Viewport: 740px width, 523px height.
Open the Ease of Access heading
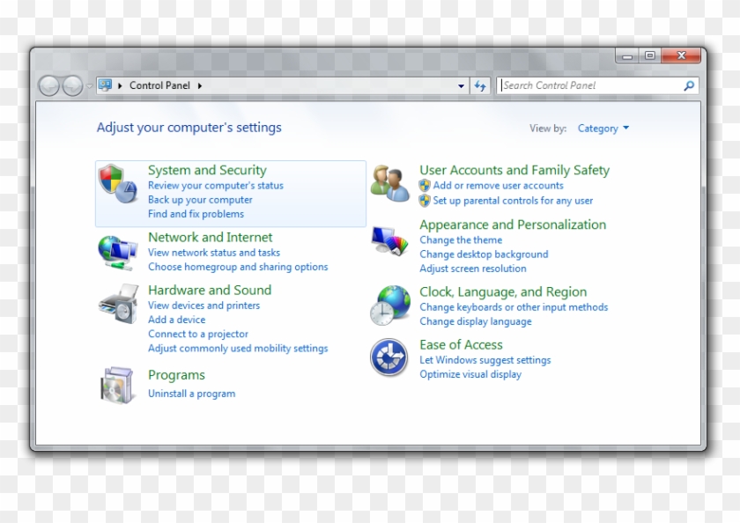461,345
